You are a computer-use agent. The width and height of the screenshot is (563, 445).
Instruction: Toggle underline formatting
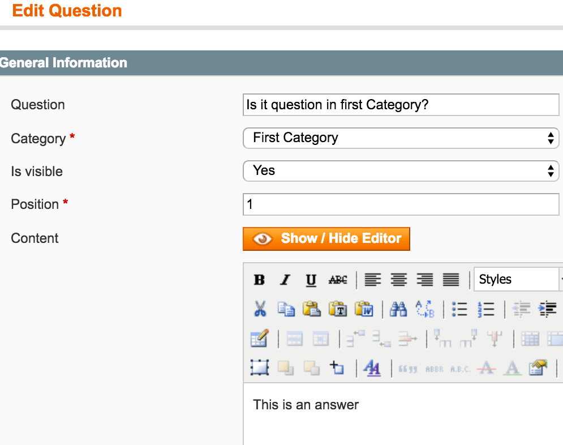[311, 280]
